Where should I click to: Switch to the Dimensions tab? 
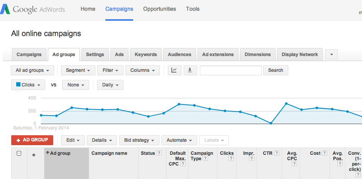pos(258,55)
